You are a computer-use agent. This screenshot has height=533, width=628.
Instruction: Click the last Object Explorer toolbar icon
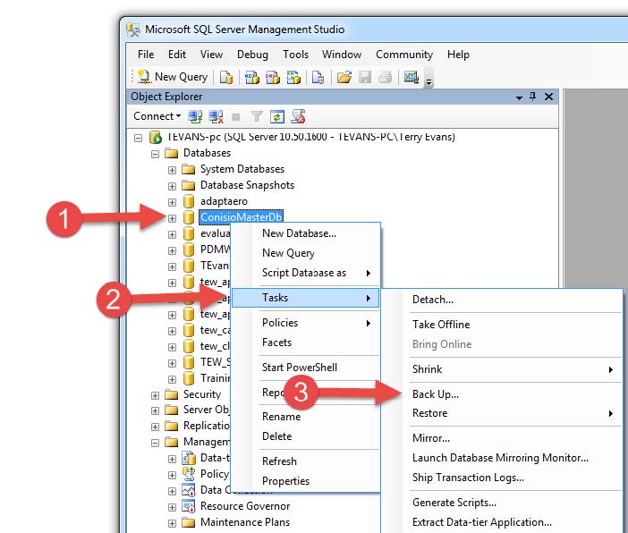[298, 116]
